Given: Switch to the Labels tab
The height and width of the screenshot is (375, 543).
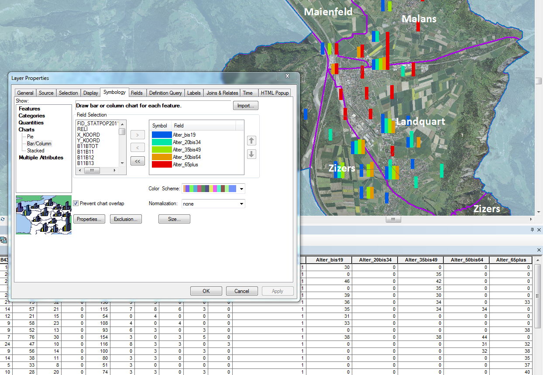Looking at the screenshot, I should click(x=194, y=93).
